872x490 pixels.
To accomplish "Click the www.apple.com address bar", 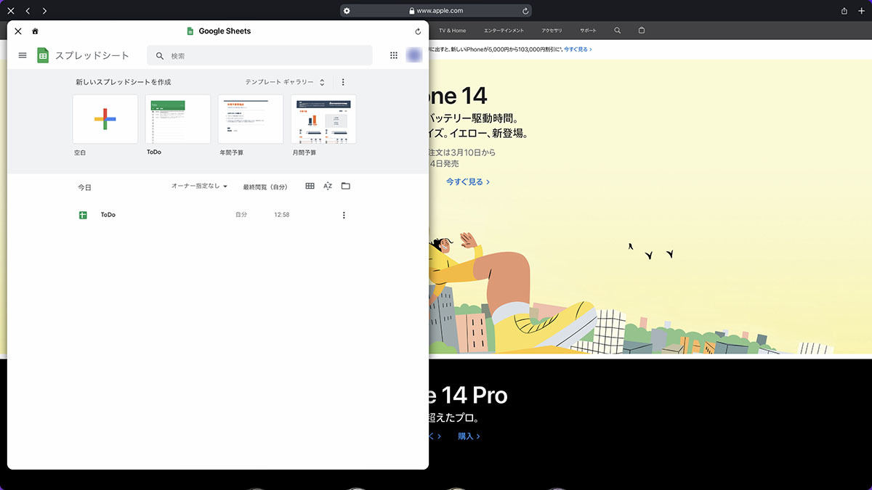I will click(x=436, y=11).
